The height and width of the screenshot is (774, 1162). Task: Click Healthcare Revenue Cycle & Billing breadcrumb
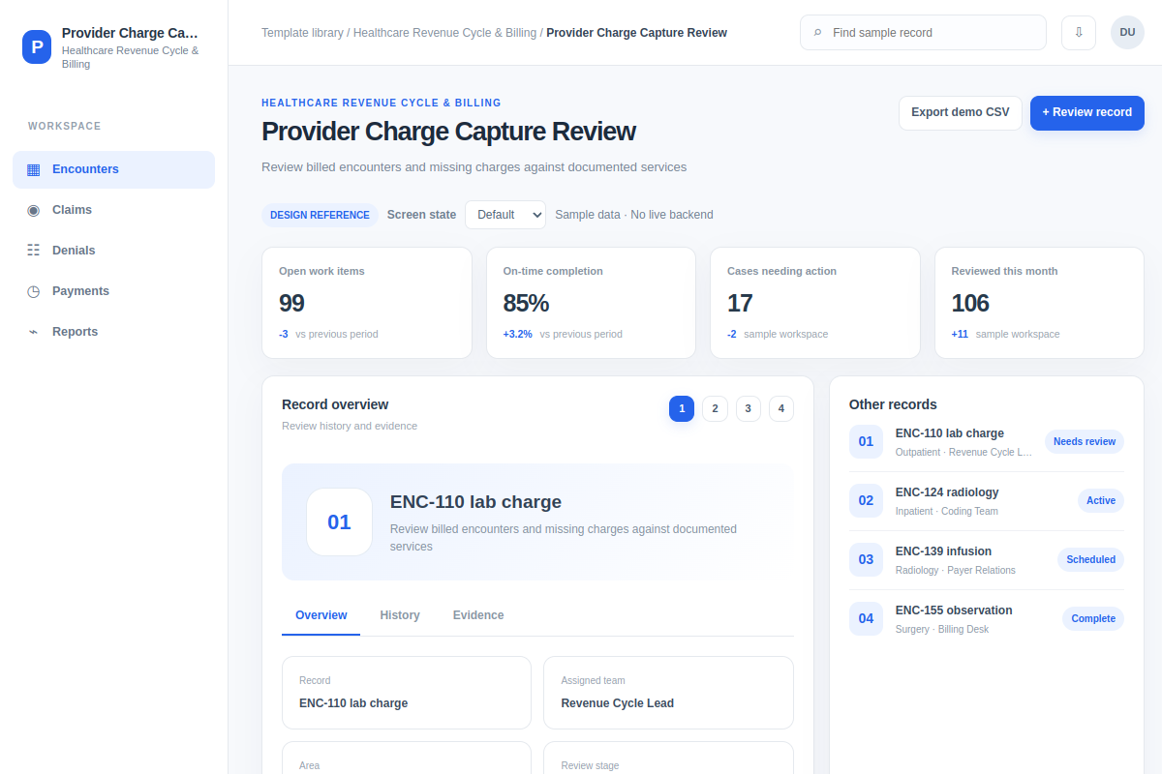click(x=444, y=33)
